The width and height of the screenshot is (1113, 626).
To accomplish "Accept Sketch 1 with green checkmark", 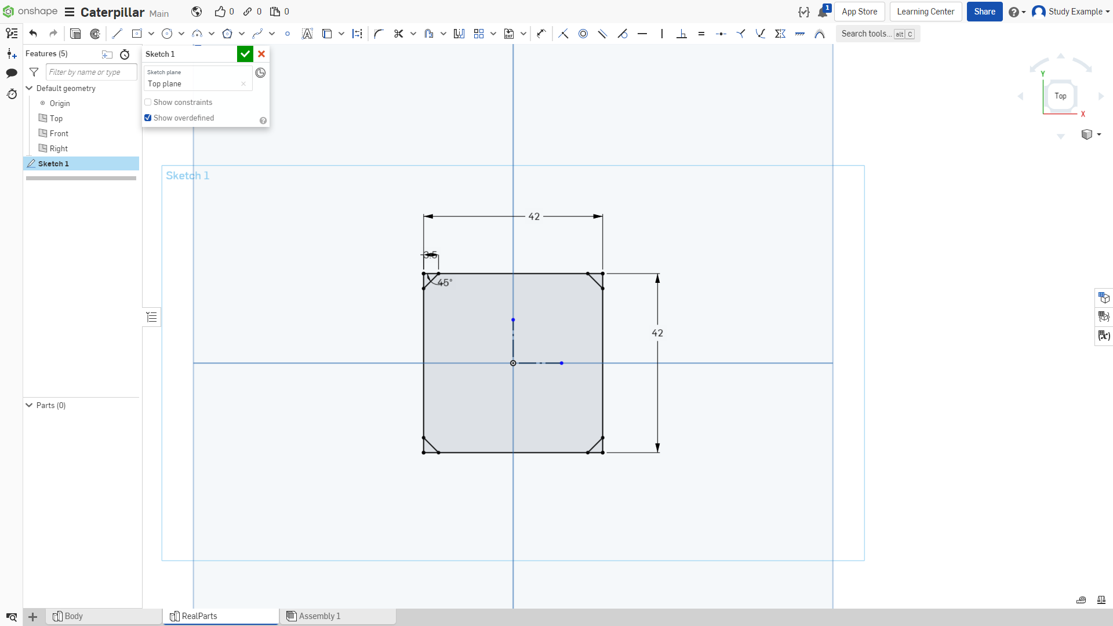I will 245,54.
